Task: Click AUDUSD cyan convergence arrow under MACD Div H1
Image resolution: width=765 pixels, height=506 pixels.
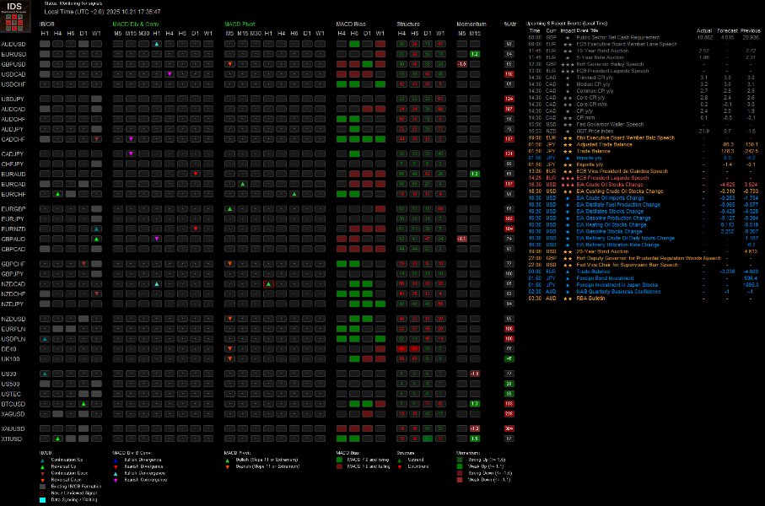Action: [157, 44]
